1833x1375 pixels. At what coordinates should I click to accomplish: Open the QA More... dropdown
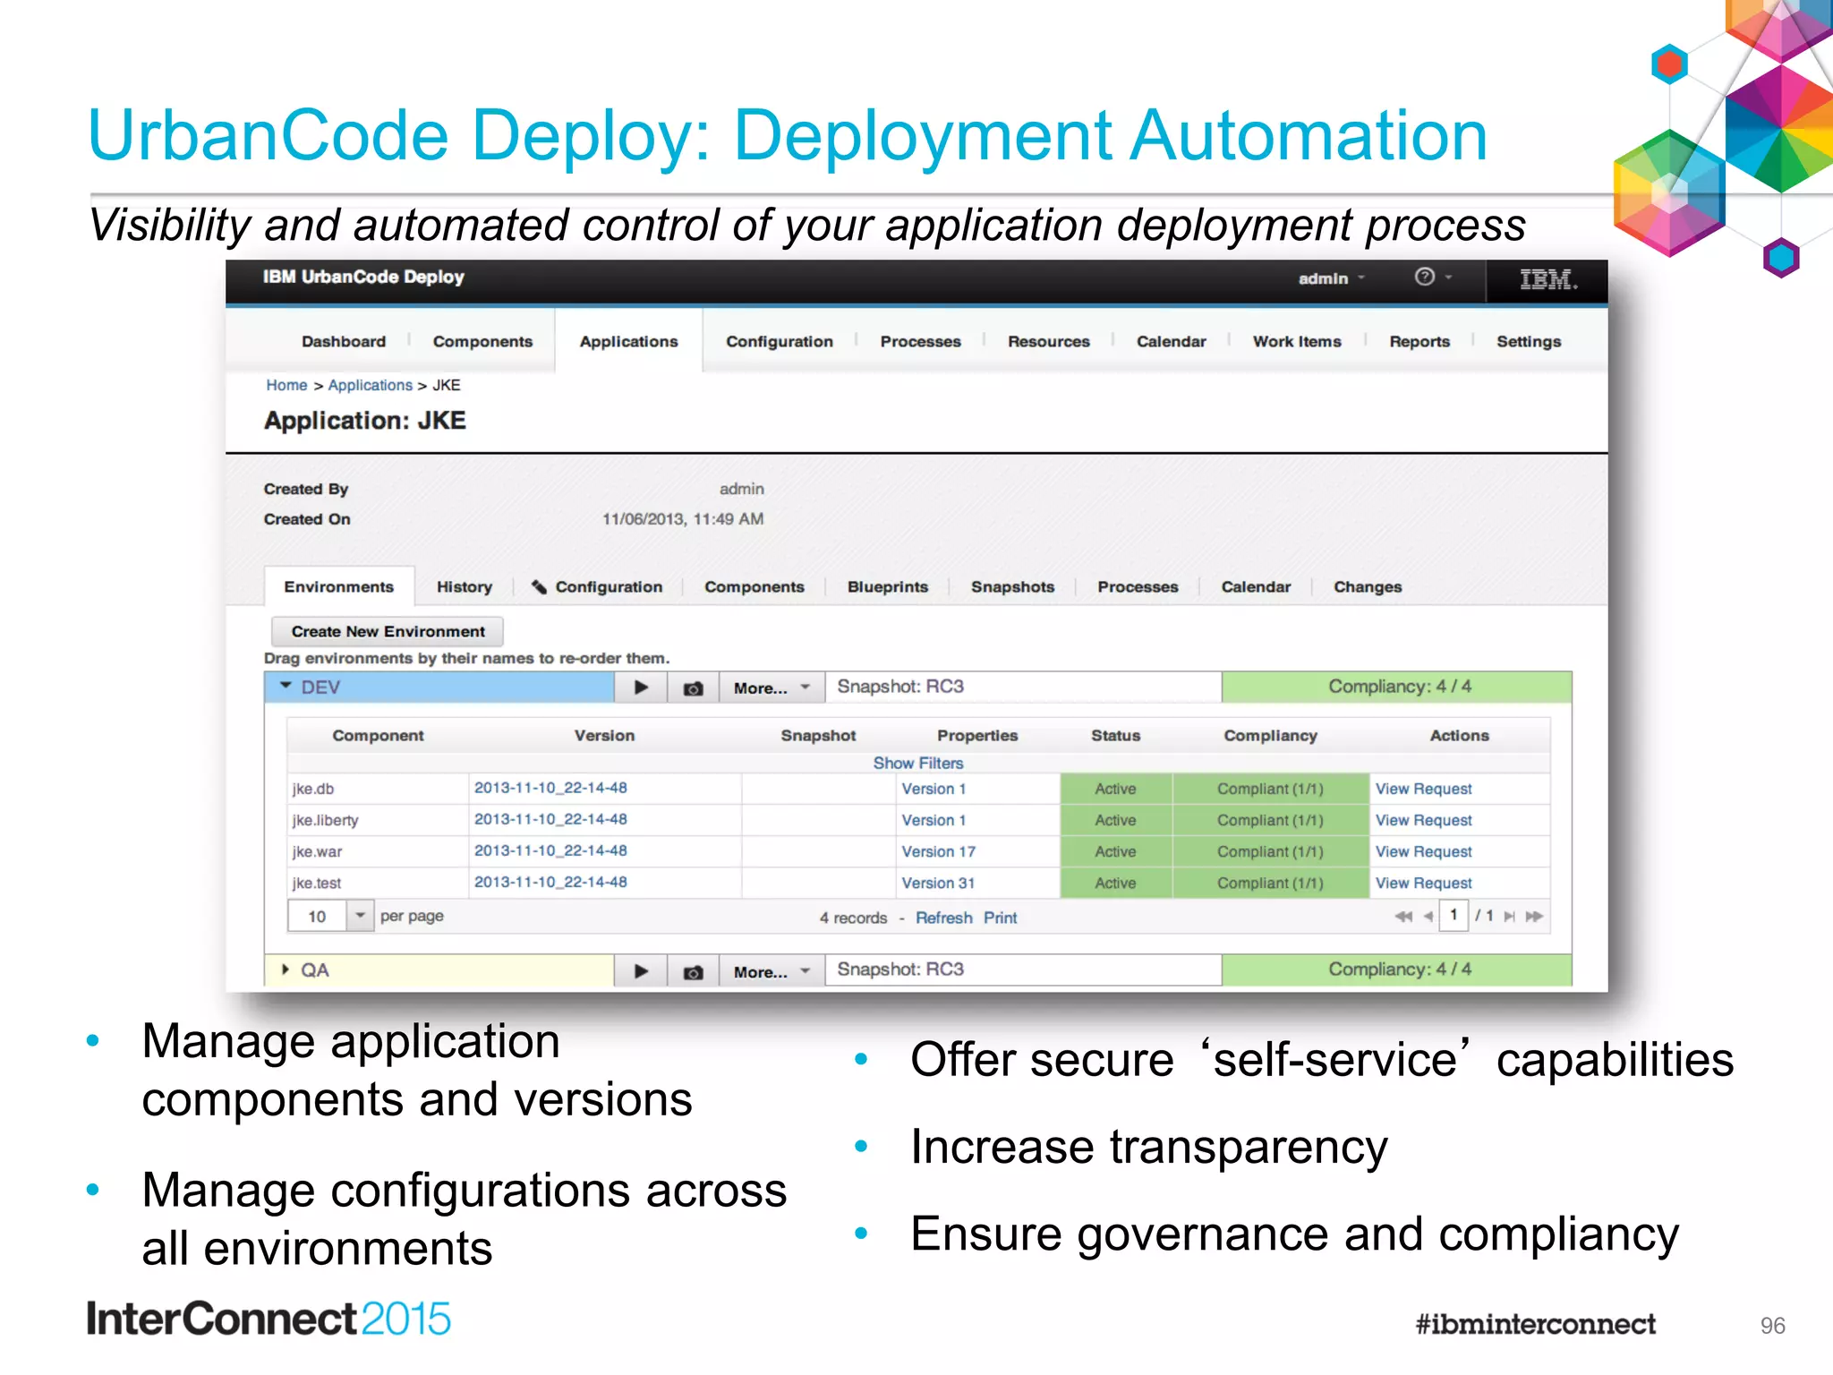772,970
